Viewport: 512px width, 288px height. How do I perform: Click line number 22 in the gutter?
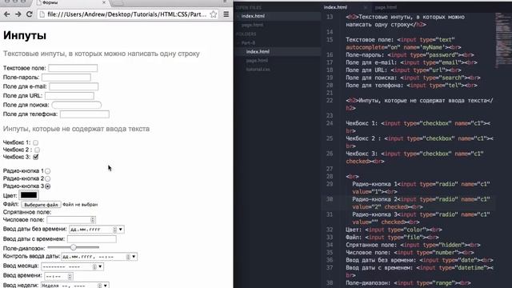pos(330,100)
